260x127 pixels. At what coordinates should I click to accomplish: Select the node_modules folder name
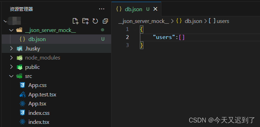[x=43, y=58]
